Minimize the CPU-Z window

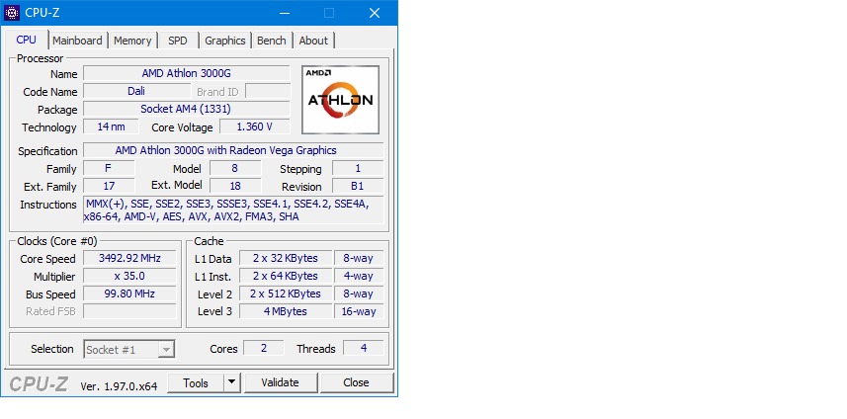(284, 13)
